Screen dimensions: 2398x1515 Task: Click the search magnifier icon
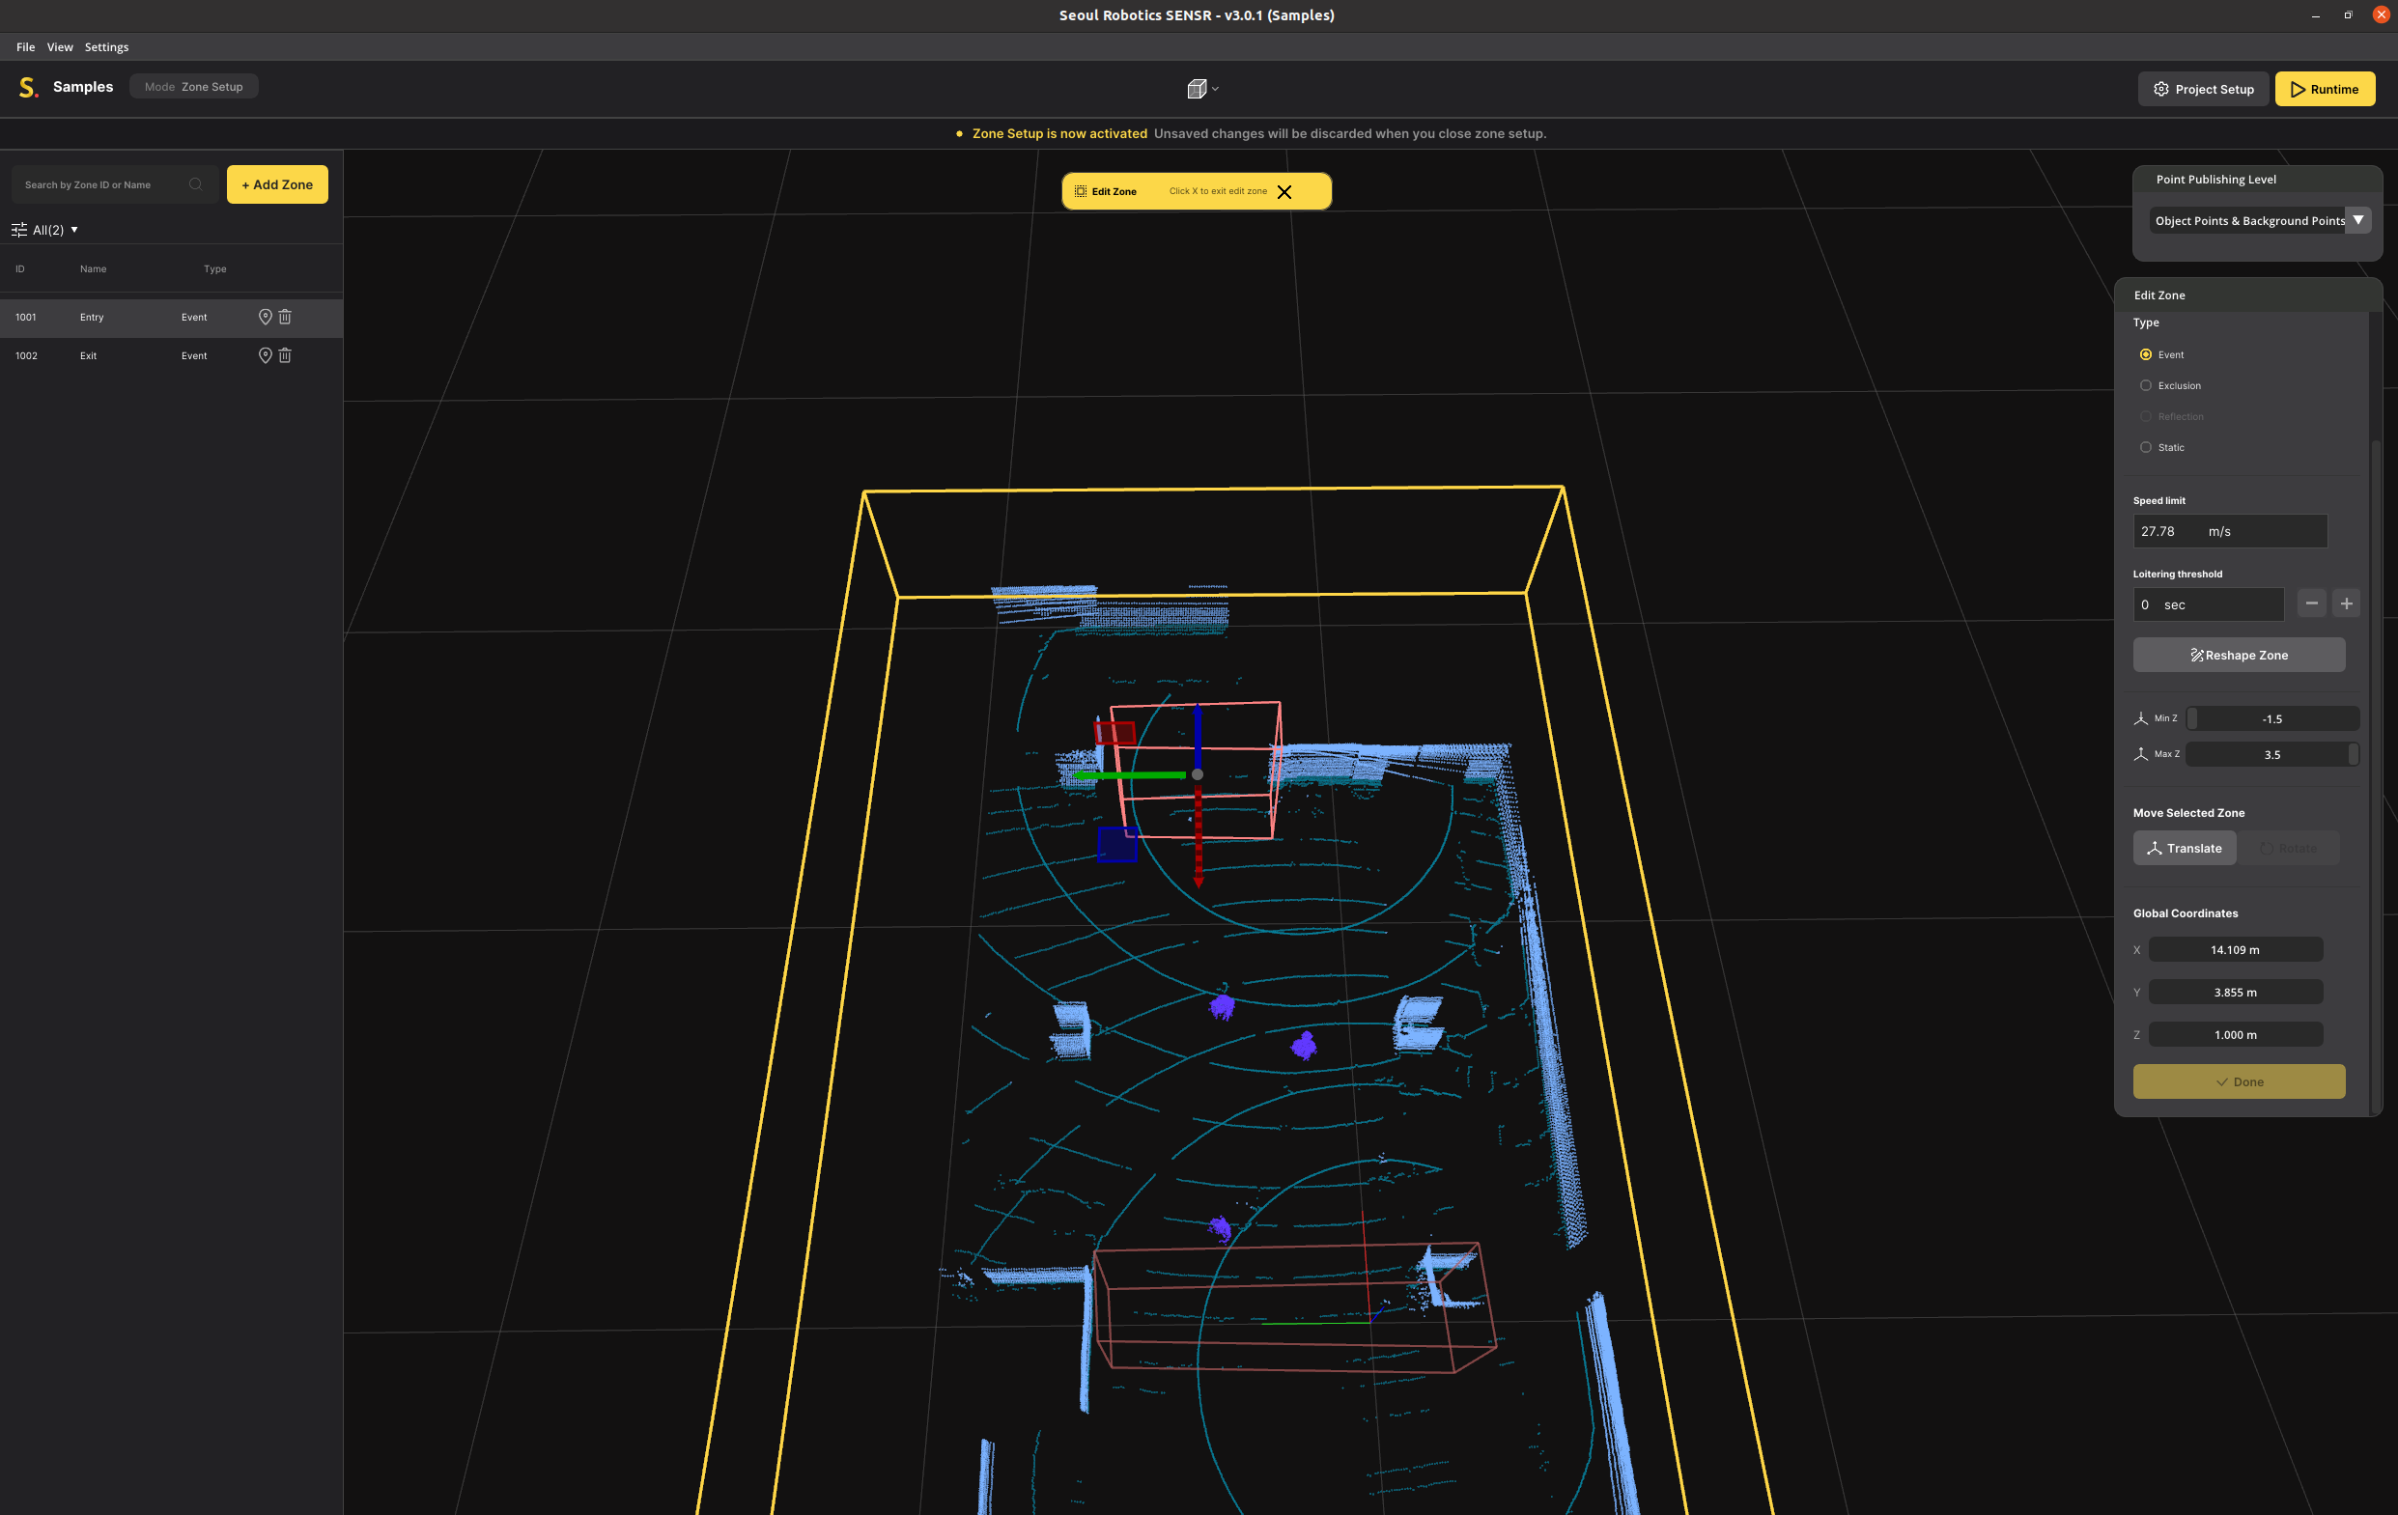pyautogui.click(x=195, y=184)
